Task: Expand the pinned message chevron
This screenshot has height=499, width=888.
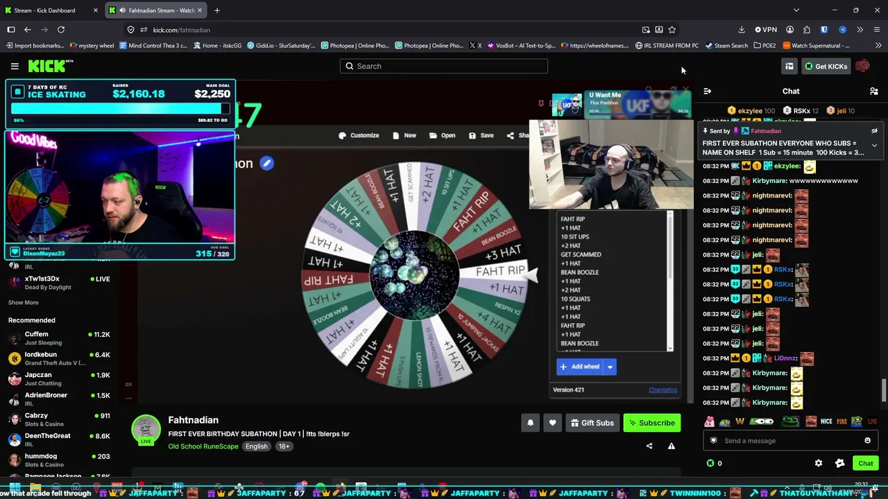Action: (874, 146)
